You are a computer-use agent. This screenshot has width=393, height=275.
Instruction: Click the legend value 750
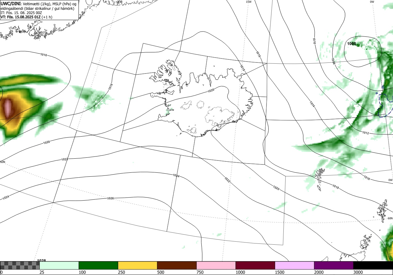[x=200, y=272]
